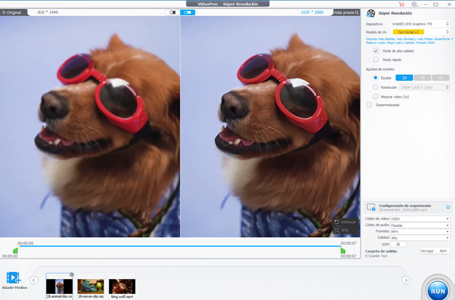Open the Códec de vídeo H264 dropdown
Screen dimensions: 455x300
tap(420, 219)
